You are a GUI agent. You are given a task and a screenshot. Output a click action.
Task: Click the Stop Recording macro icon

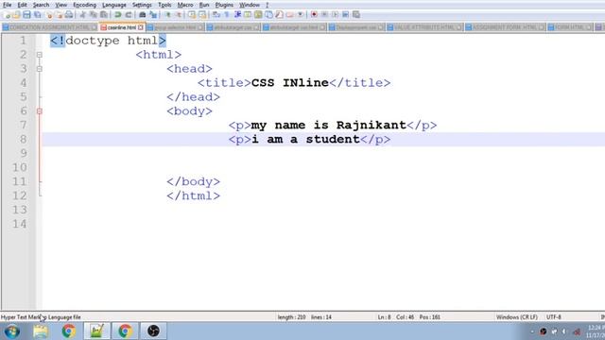point(324,15)
